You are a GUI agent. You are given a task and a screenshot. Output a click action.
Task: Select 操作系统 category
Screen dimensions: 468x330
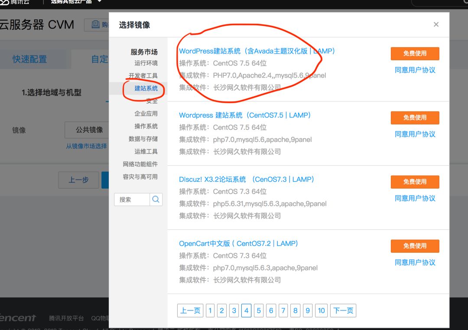click(146, 126)
